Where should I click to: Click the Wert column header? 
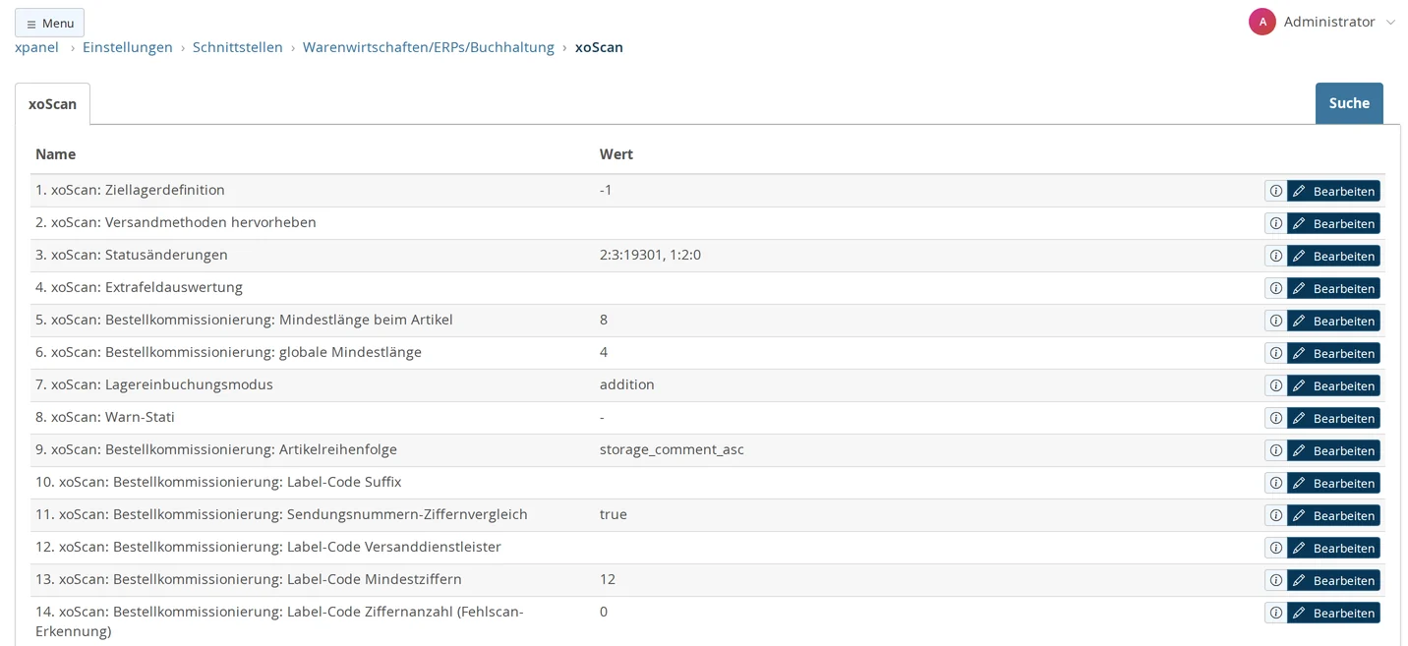[x=616, y=154]
